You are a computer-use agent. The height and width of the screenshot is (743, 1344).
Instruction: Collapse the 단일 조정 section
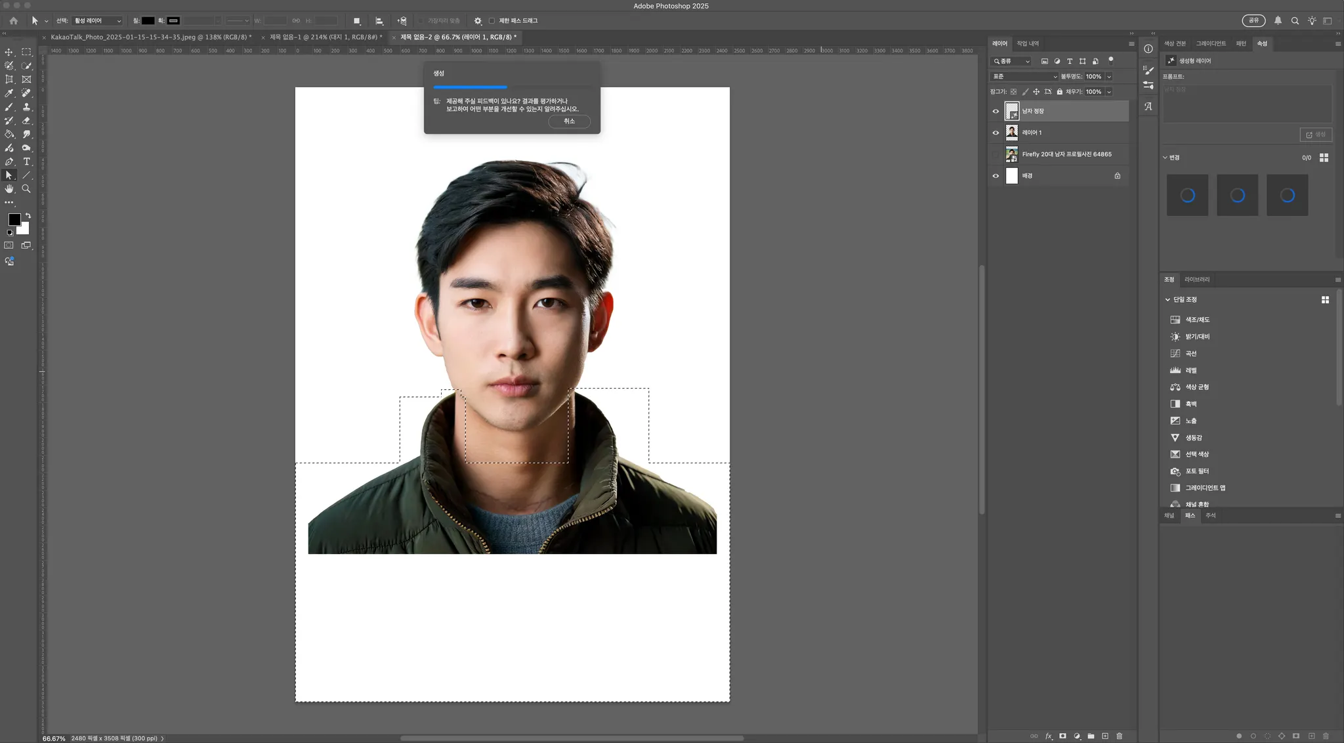tap(1167, 300)
